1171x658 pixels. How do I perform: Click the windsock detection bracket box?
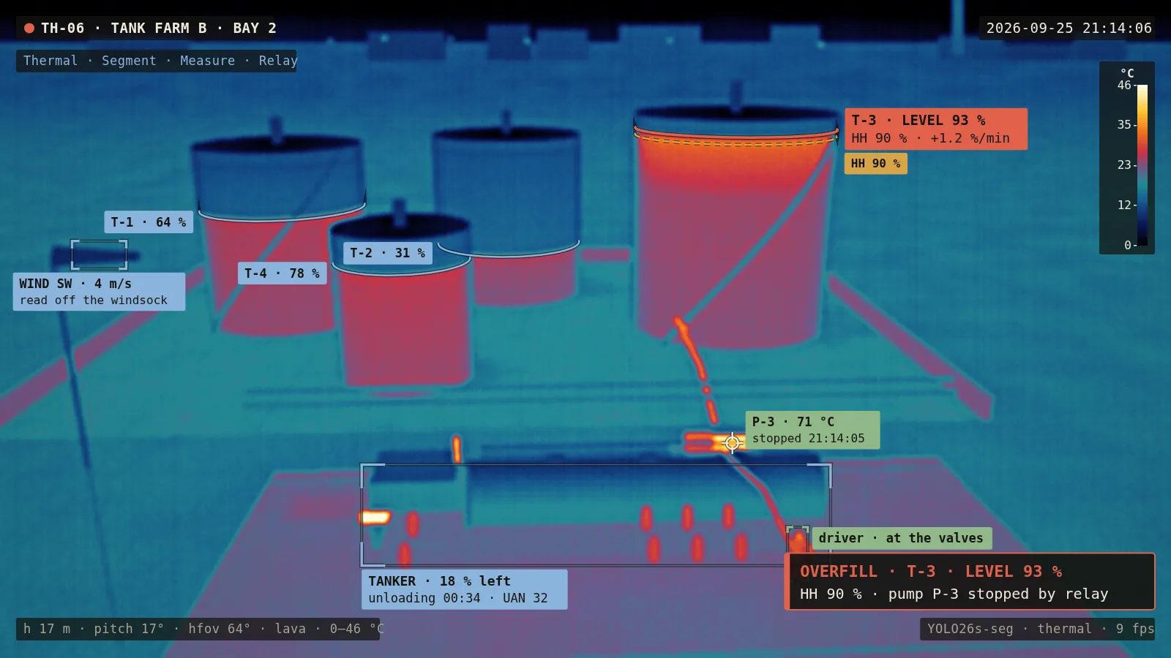(99, 254)
